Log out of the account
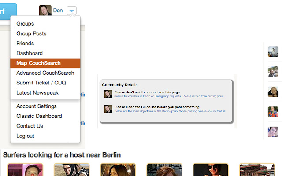This screenshot has width=282, height=176. [25, 136]
